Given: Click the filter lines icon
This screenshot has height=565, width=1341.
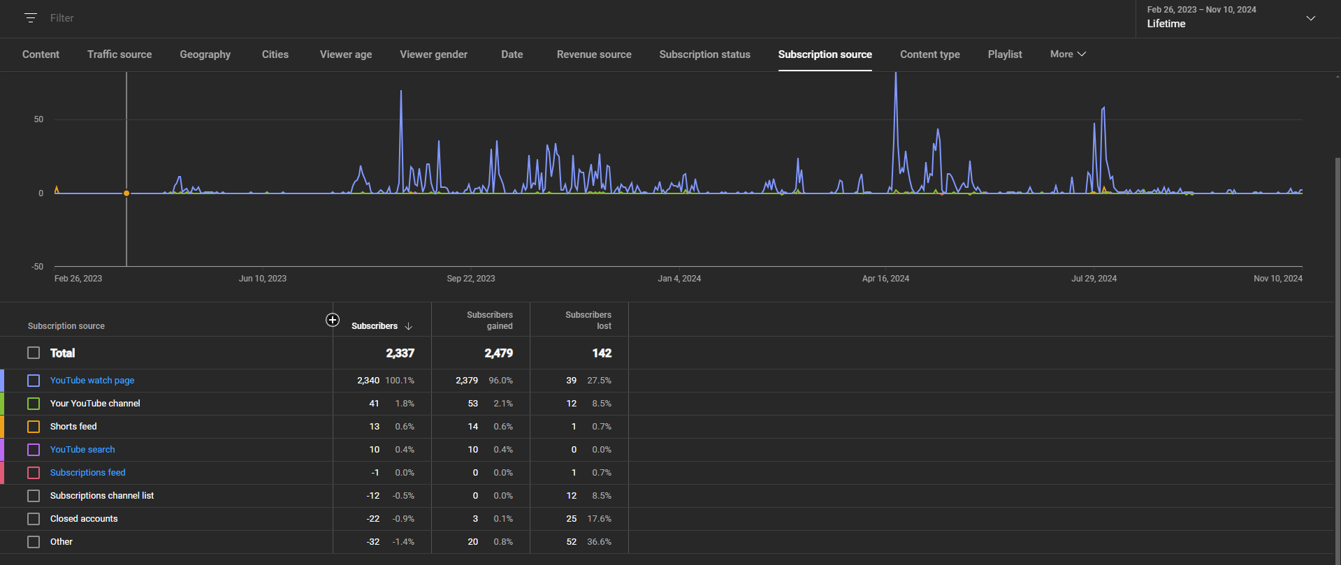Looking at the screenshot, I should point(30,18).
